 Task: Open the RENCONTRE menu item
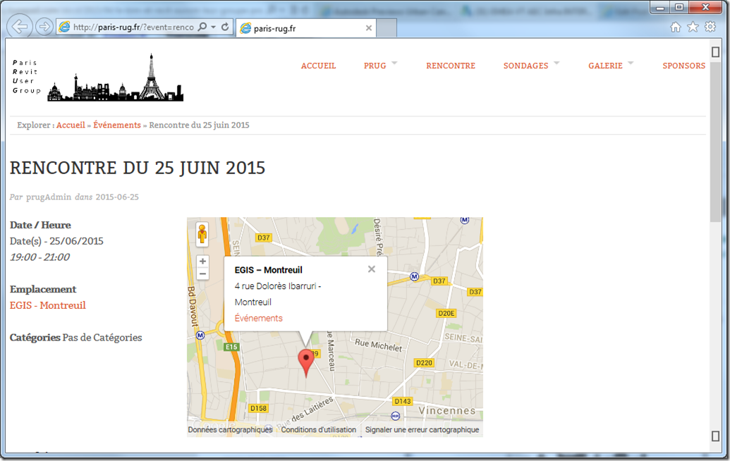coord(451,66)
